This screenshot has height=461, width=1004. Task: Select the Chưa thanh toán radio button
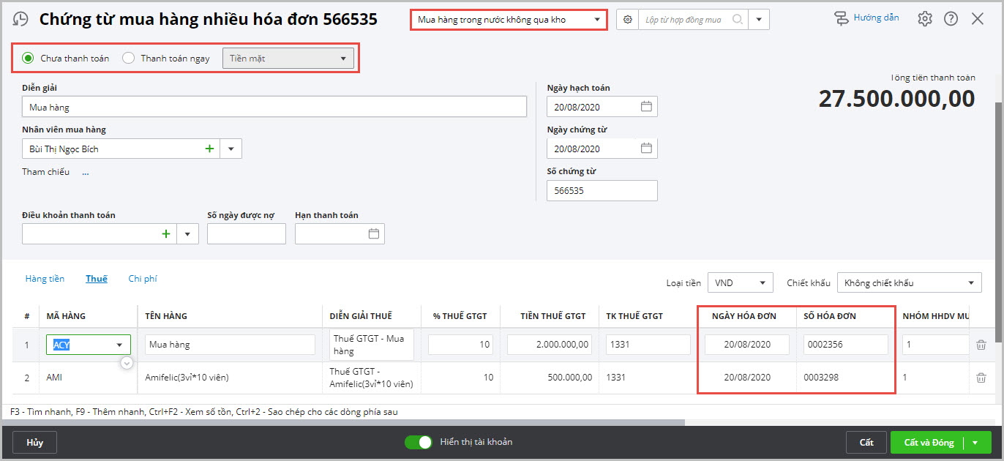pyautogui.click(x=29, y=59)
